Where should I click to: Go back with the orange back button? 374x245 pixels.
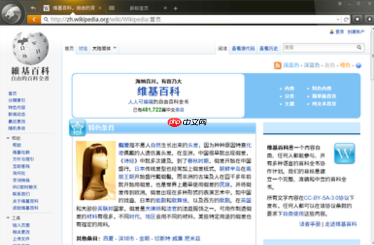pos(34,19)
